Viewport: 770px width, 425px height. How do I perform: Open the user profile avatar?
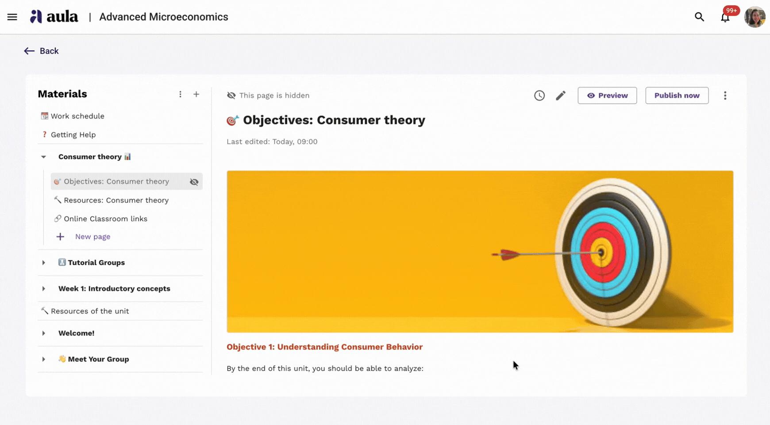point(755,17)
